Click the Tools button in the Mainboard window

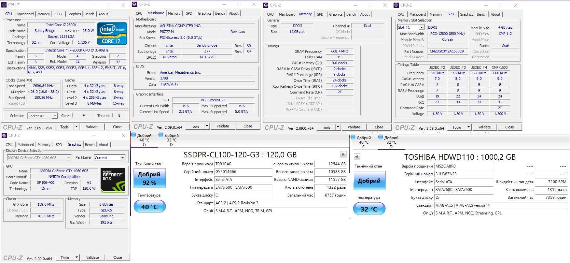pyautogui.click(x=195, y=126)
